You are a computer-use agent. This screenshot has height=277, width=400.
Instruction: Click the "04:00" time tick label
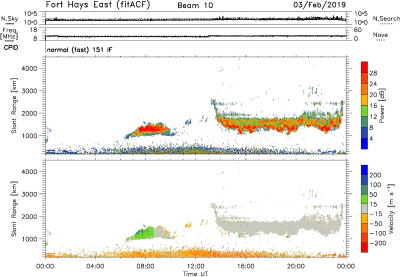(95, 266)
